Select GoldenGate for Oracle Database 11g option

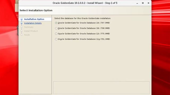click(56, 39)
